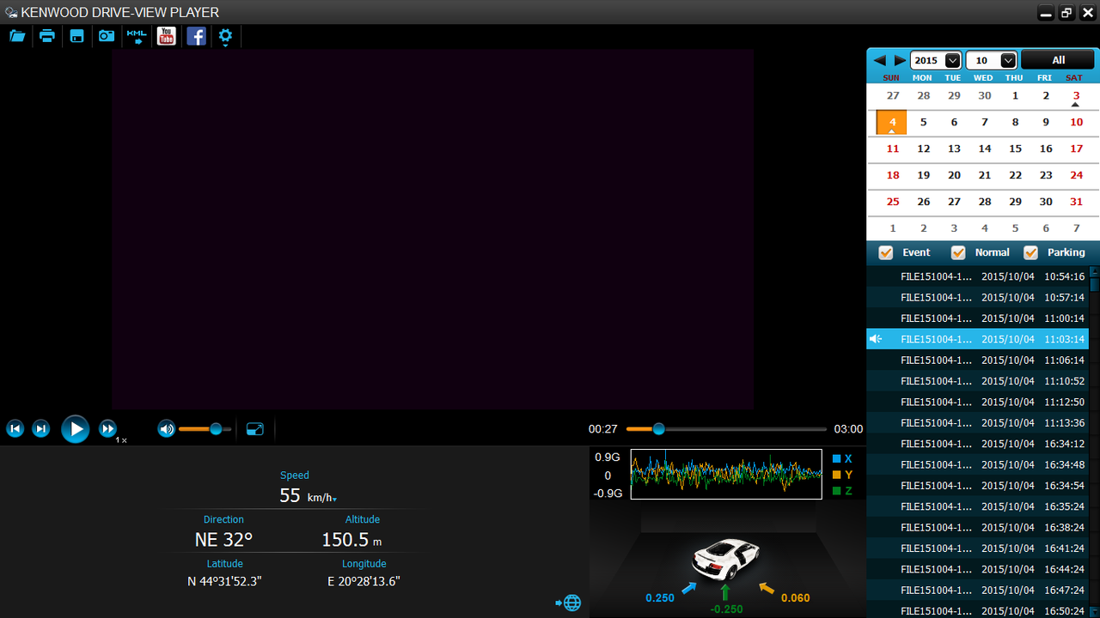Play the current video
This screenshot has width=1100, height=618.
pyautogui.click(x=76, y=429)
